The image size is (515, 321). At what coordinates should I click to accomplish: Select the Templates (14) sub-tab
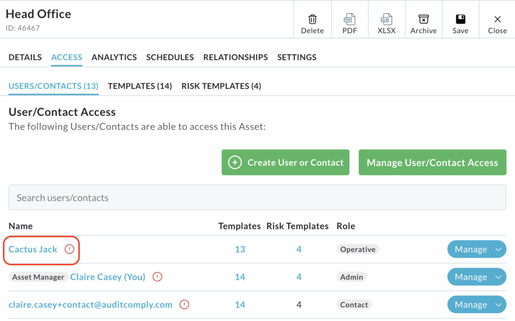pos(140,86)
